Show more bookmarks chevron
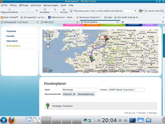Viewport: 165px width, 124px height. 163,17
